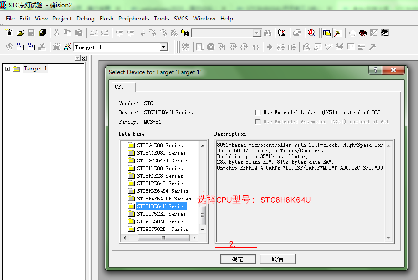This screenshot has width=418, height=280.
Task: Click the RST reset CPU icon
Action: (x=185, y=47)
